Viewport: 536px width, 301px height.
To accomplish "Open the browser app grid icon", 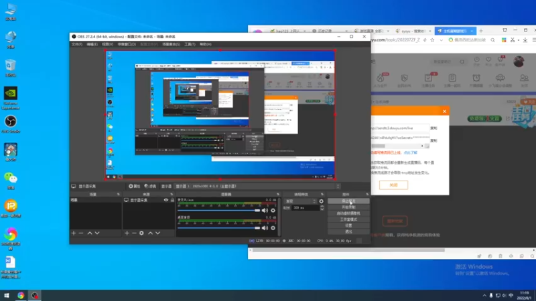I will tap(504, 40).
